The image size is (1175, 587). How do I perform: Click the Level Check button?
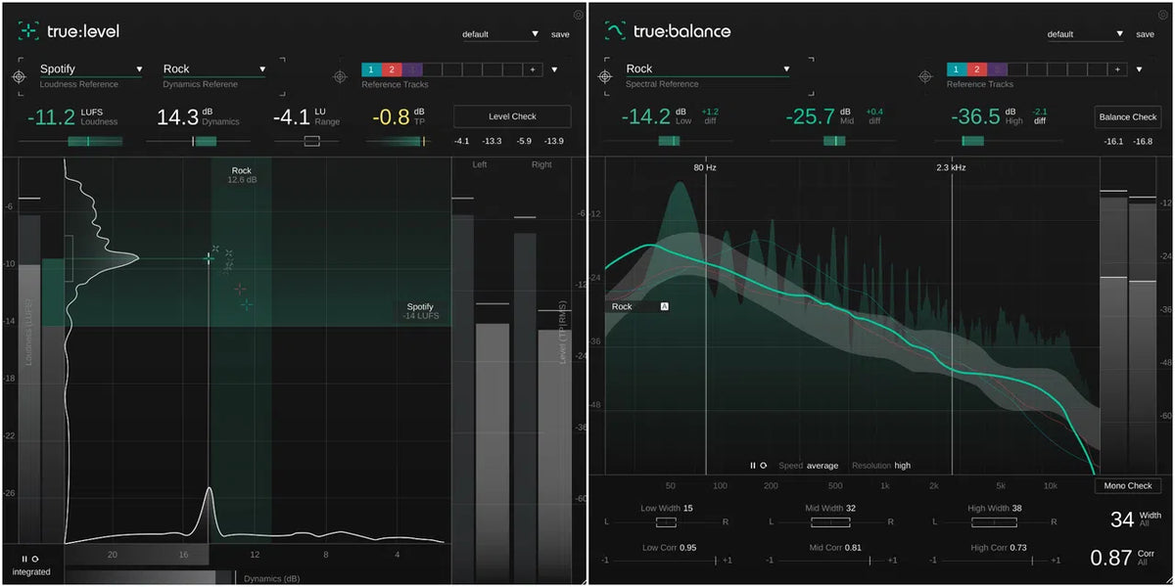[511, 115]
